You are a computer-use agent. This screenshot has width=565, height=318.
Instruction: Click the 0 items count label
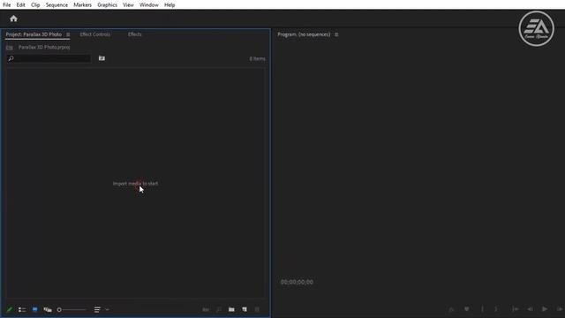click(x=257, y=58)
